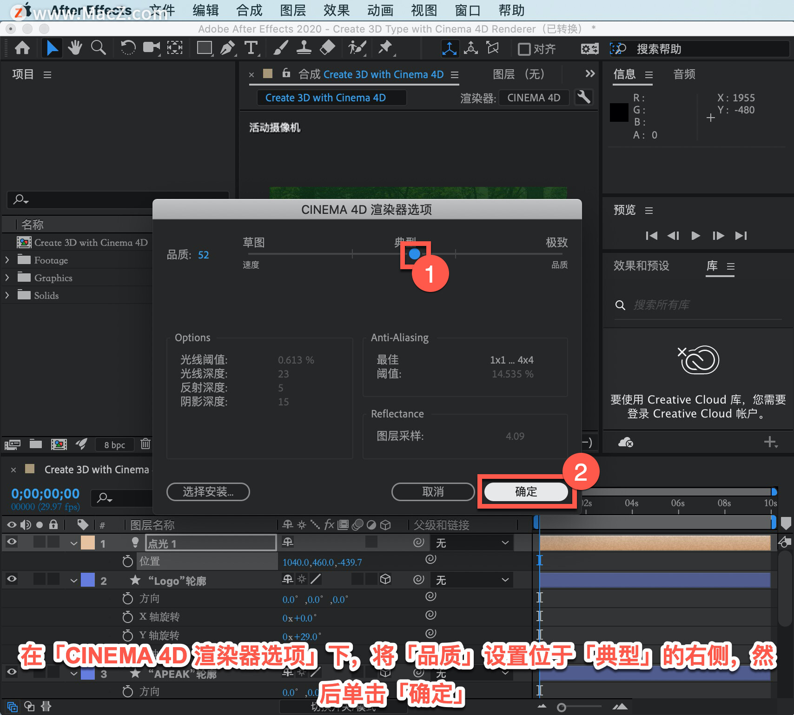Toggle 3D layer switch for "Logo"轮廓
The image size is (794, 715).
click(x=385, y=579)
